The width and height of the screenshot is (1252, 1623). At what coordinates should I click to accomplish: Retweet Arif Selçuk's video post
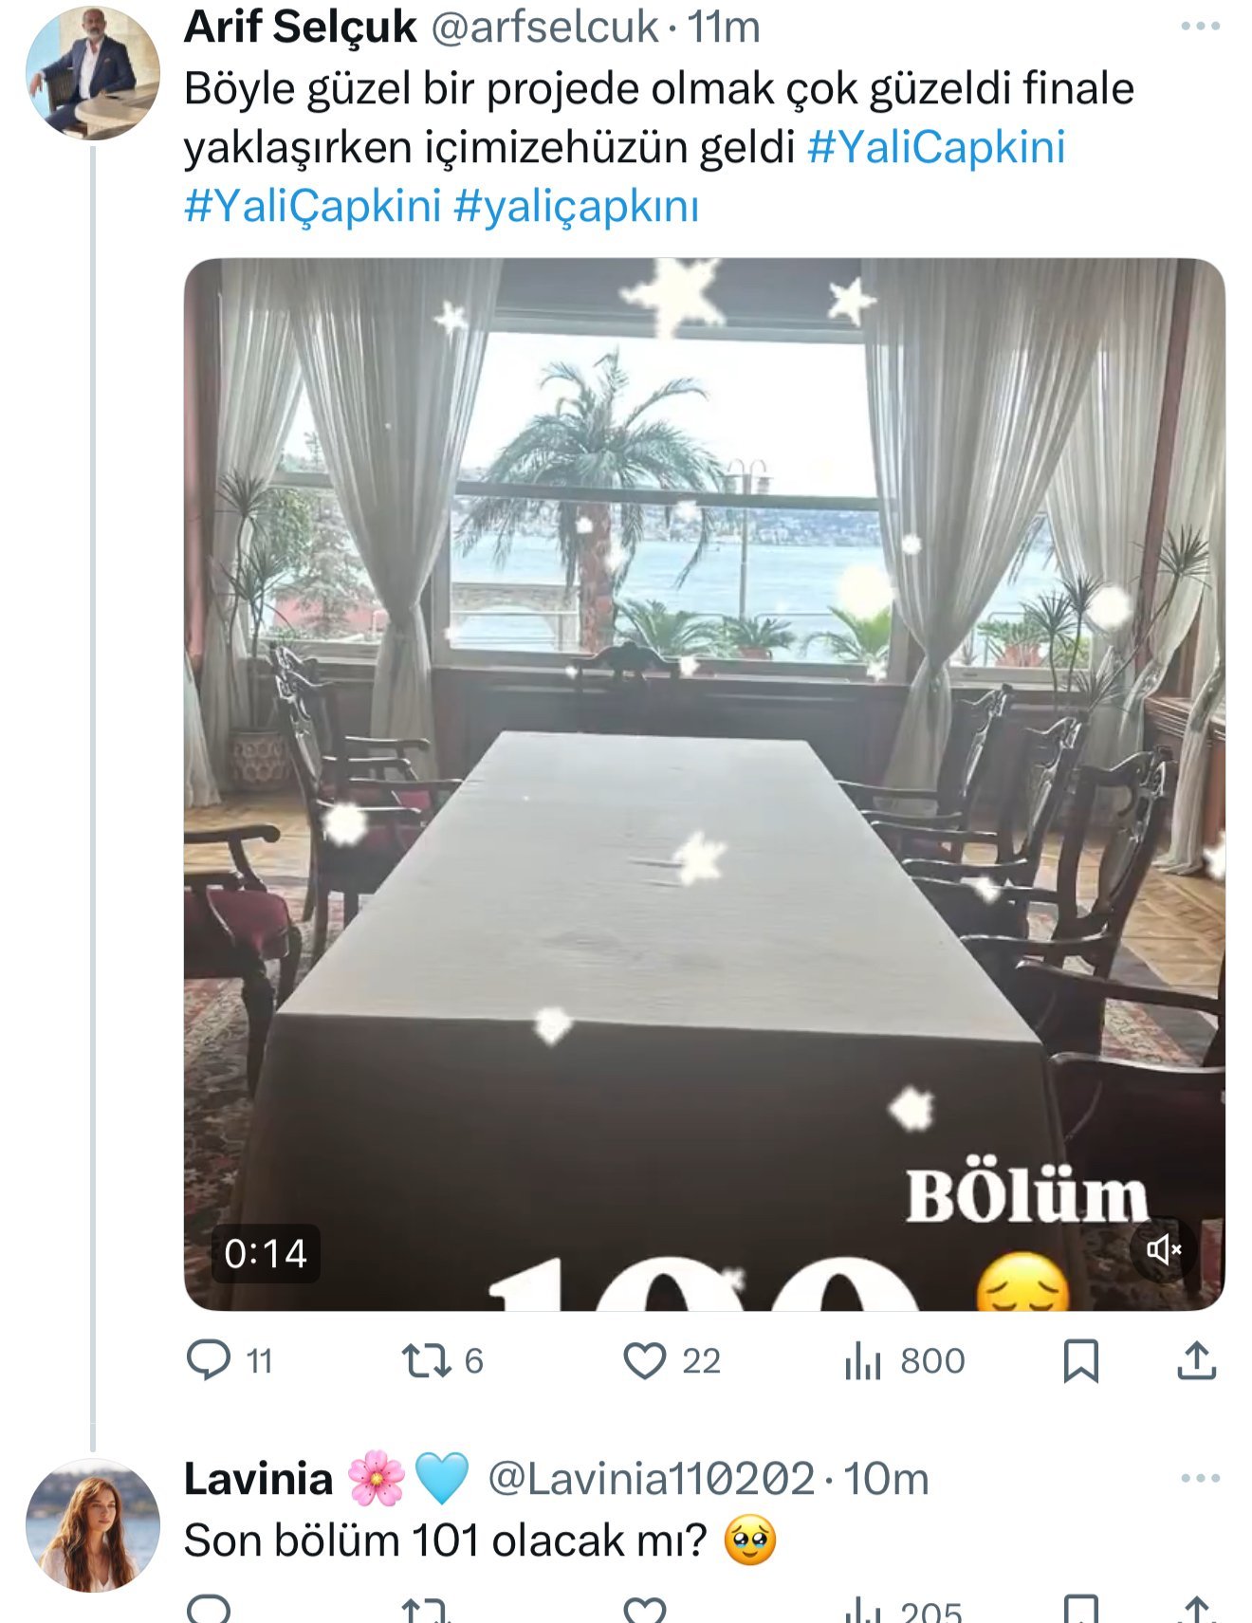click(426, 1360)
